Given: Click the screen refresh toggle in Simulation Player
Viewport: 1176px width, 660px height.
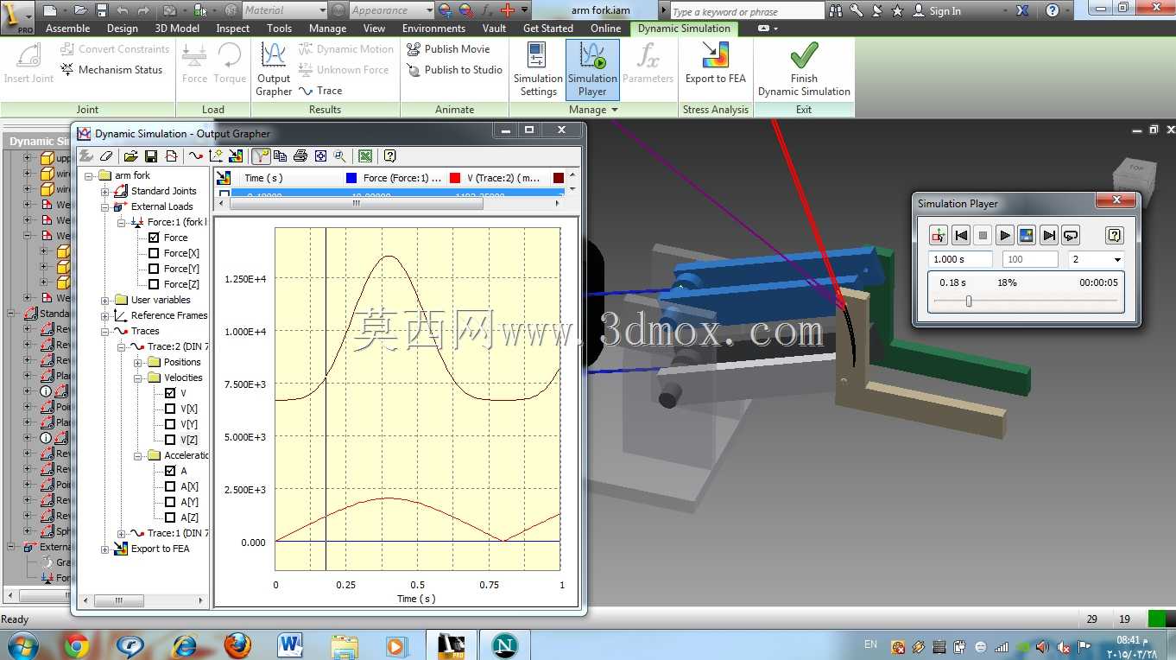Looking at the screenshot, I should [x=1027, y=235].
